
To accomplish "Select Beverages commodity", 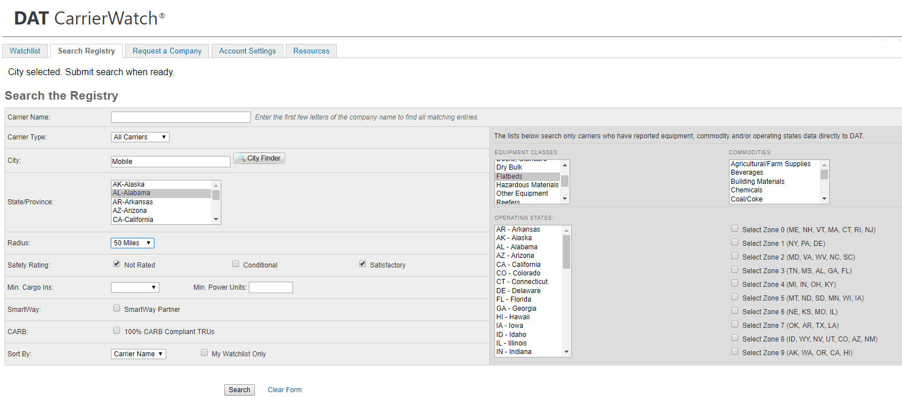I will (x=775, y=172).
